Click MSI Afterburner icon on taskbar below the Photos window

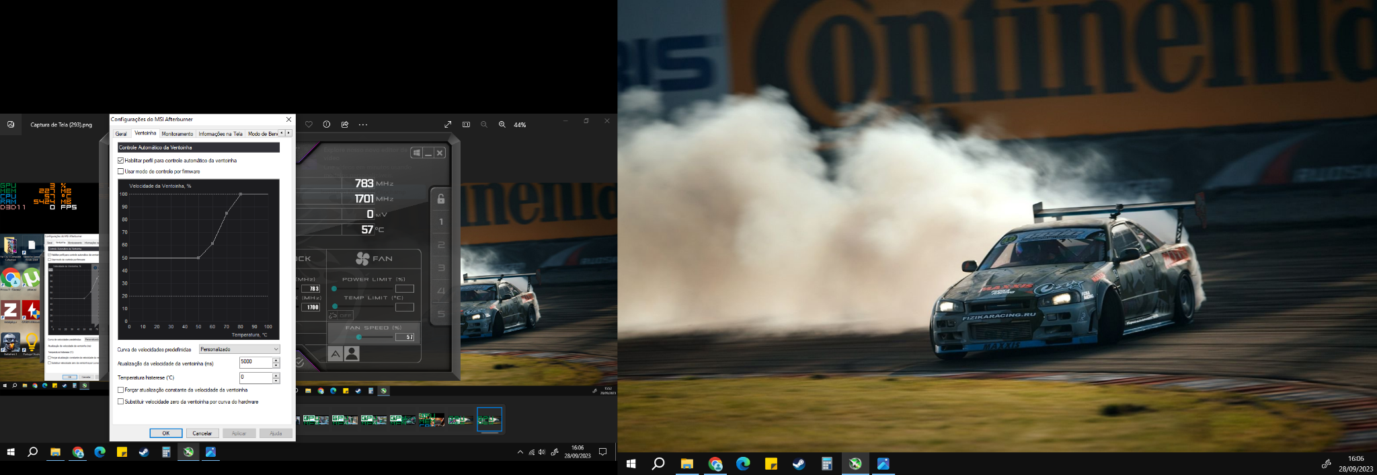(188, 452)
